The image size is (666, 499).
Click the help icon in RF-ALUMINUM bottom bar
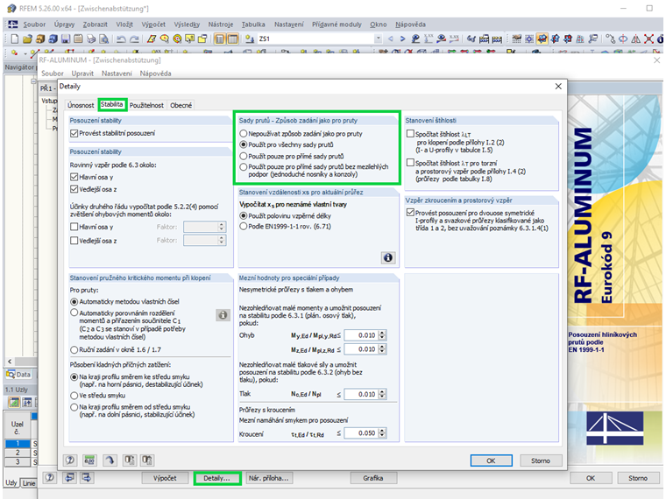(x=50, y=478)
